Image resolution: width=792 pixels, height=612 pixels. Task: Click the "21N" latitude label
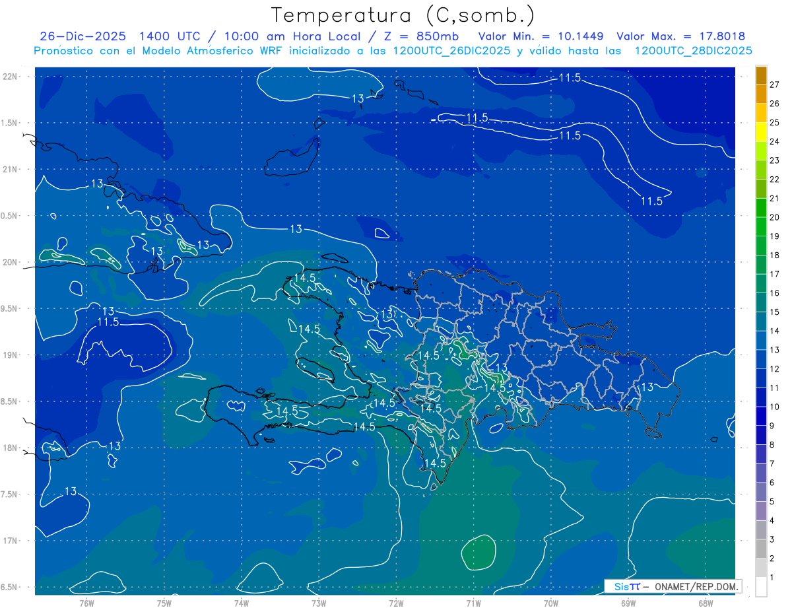coord(10,169)
